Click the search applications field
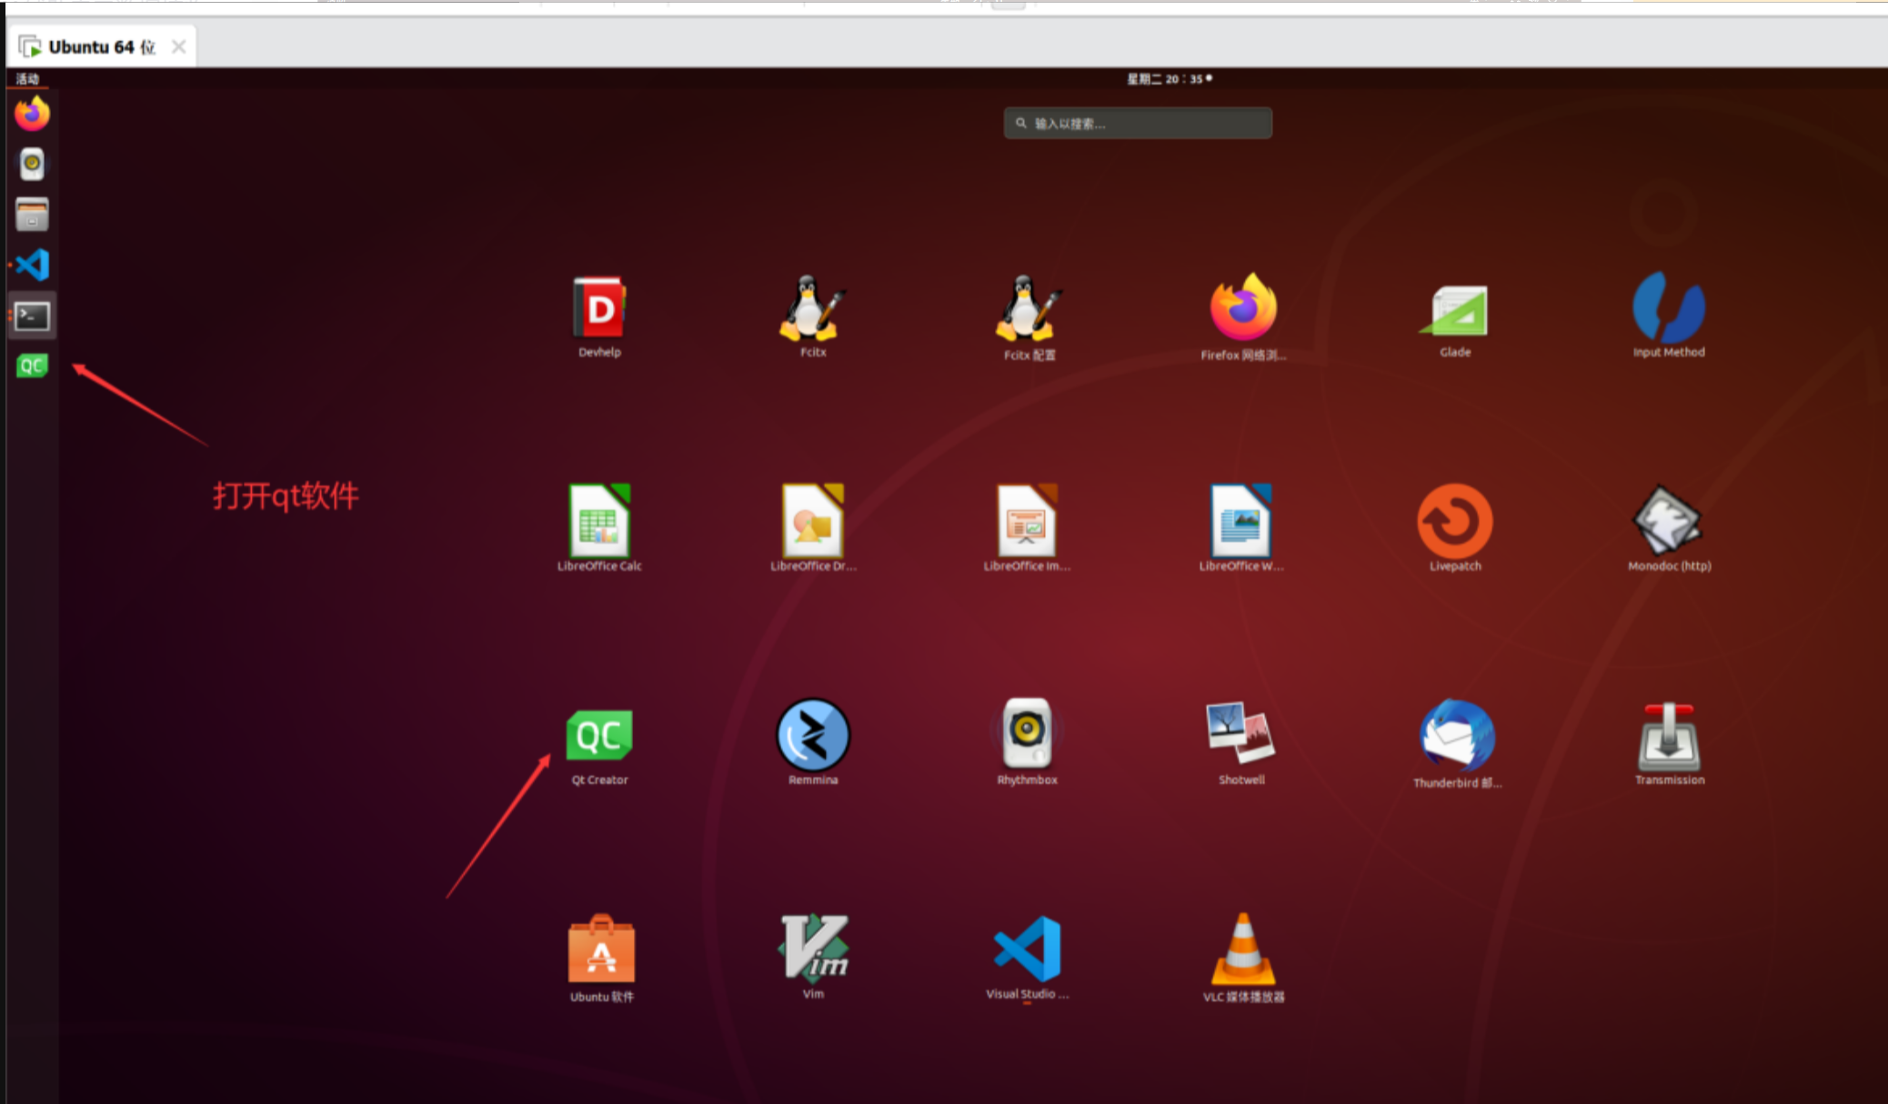Image resolution: width=1888 pixels, height=1104 pixels. (x=1137, y=124)
